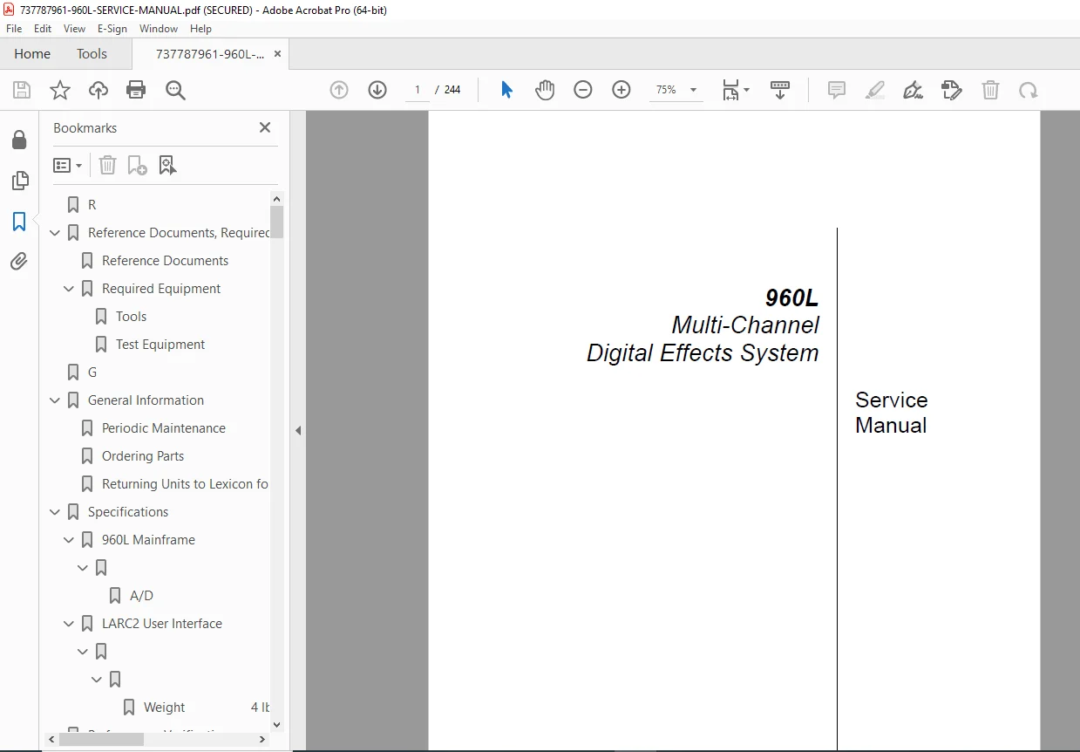Click the Save file icon
The height and width of the screenshot is (752, 1080).
[x=22, y=90]
